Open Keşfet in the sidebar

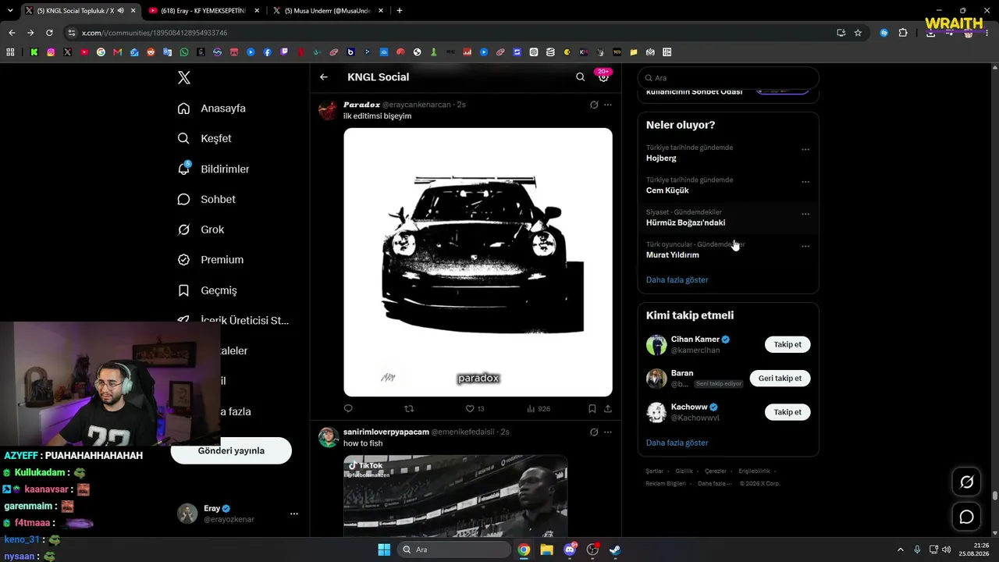coord(204,138)
